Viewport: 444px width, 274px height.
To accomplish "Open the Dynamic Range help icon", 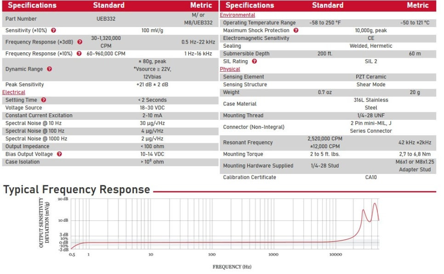I will pos(49,69).
